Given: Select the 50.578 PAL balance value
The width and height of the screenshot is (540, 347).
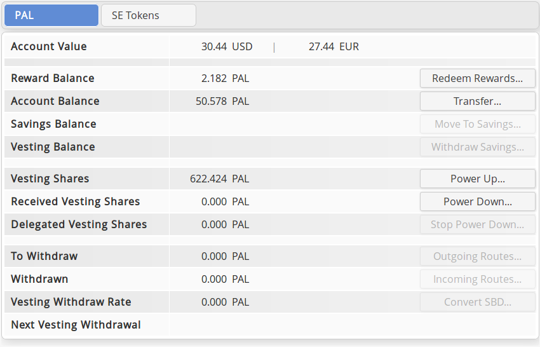Looking at the screenshot, I should (222, 101).
